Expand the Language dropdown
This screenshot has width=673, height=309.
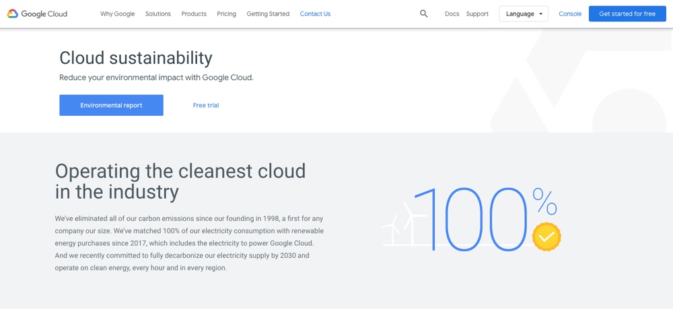click(524, 13)
